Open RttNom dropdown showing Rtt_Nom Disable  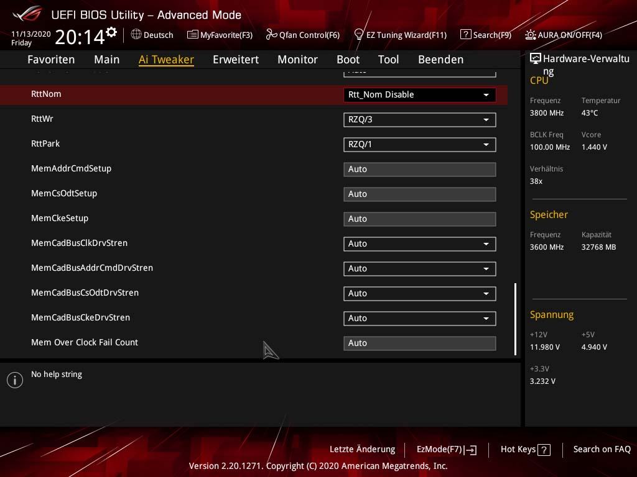coord(420,95)
